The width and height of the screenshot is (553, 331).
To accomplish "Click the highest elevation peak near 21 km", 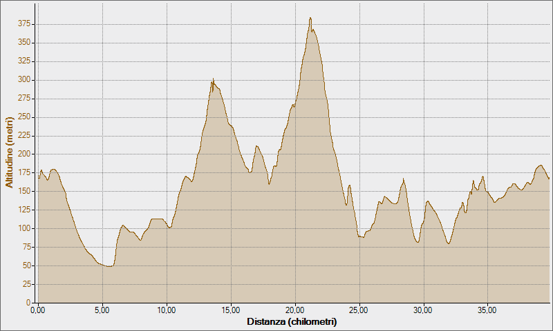I will [x=310, y=18].
